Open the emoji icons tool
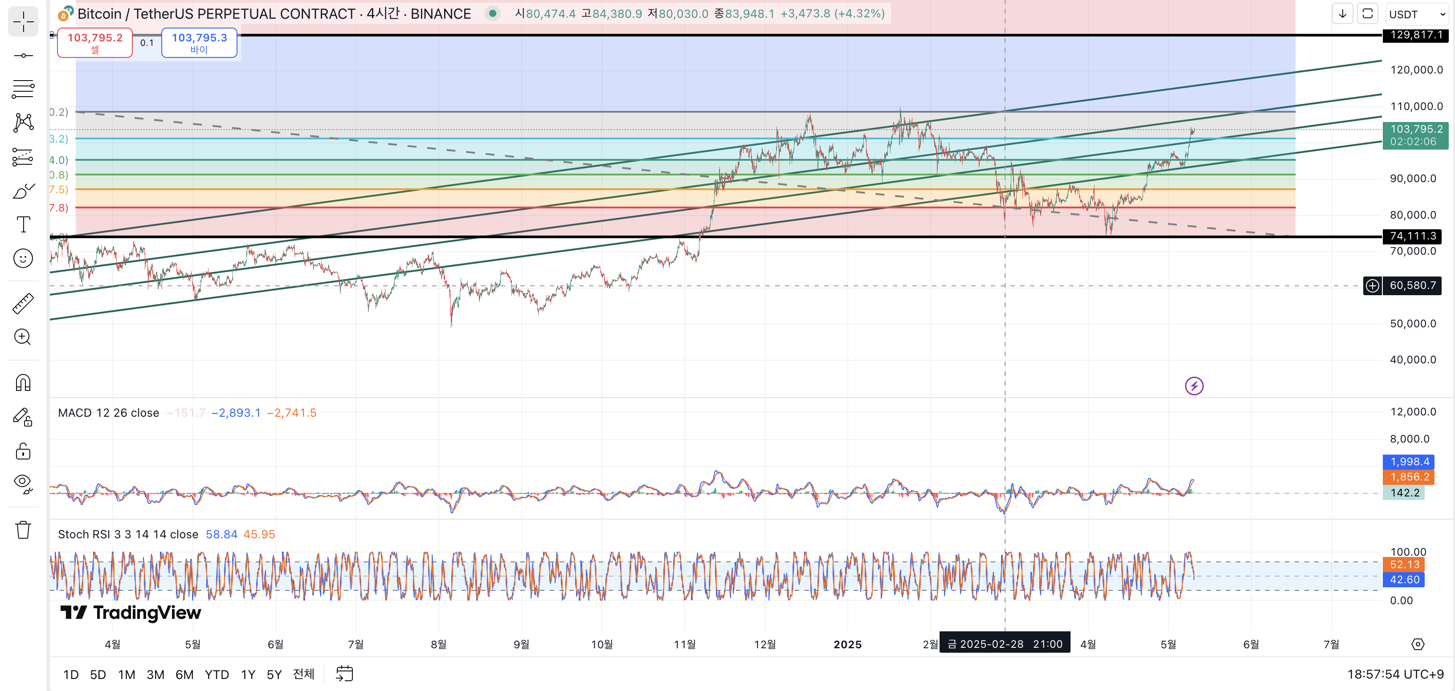 point(23,259)
